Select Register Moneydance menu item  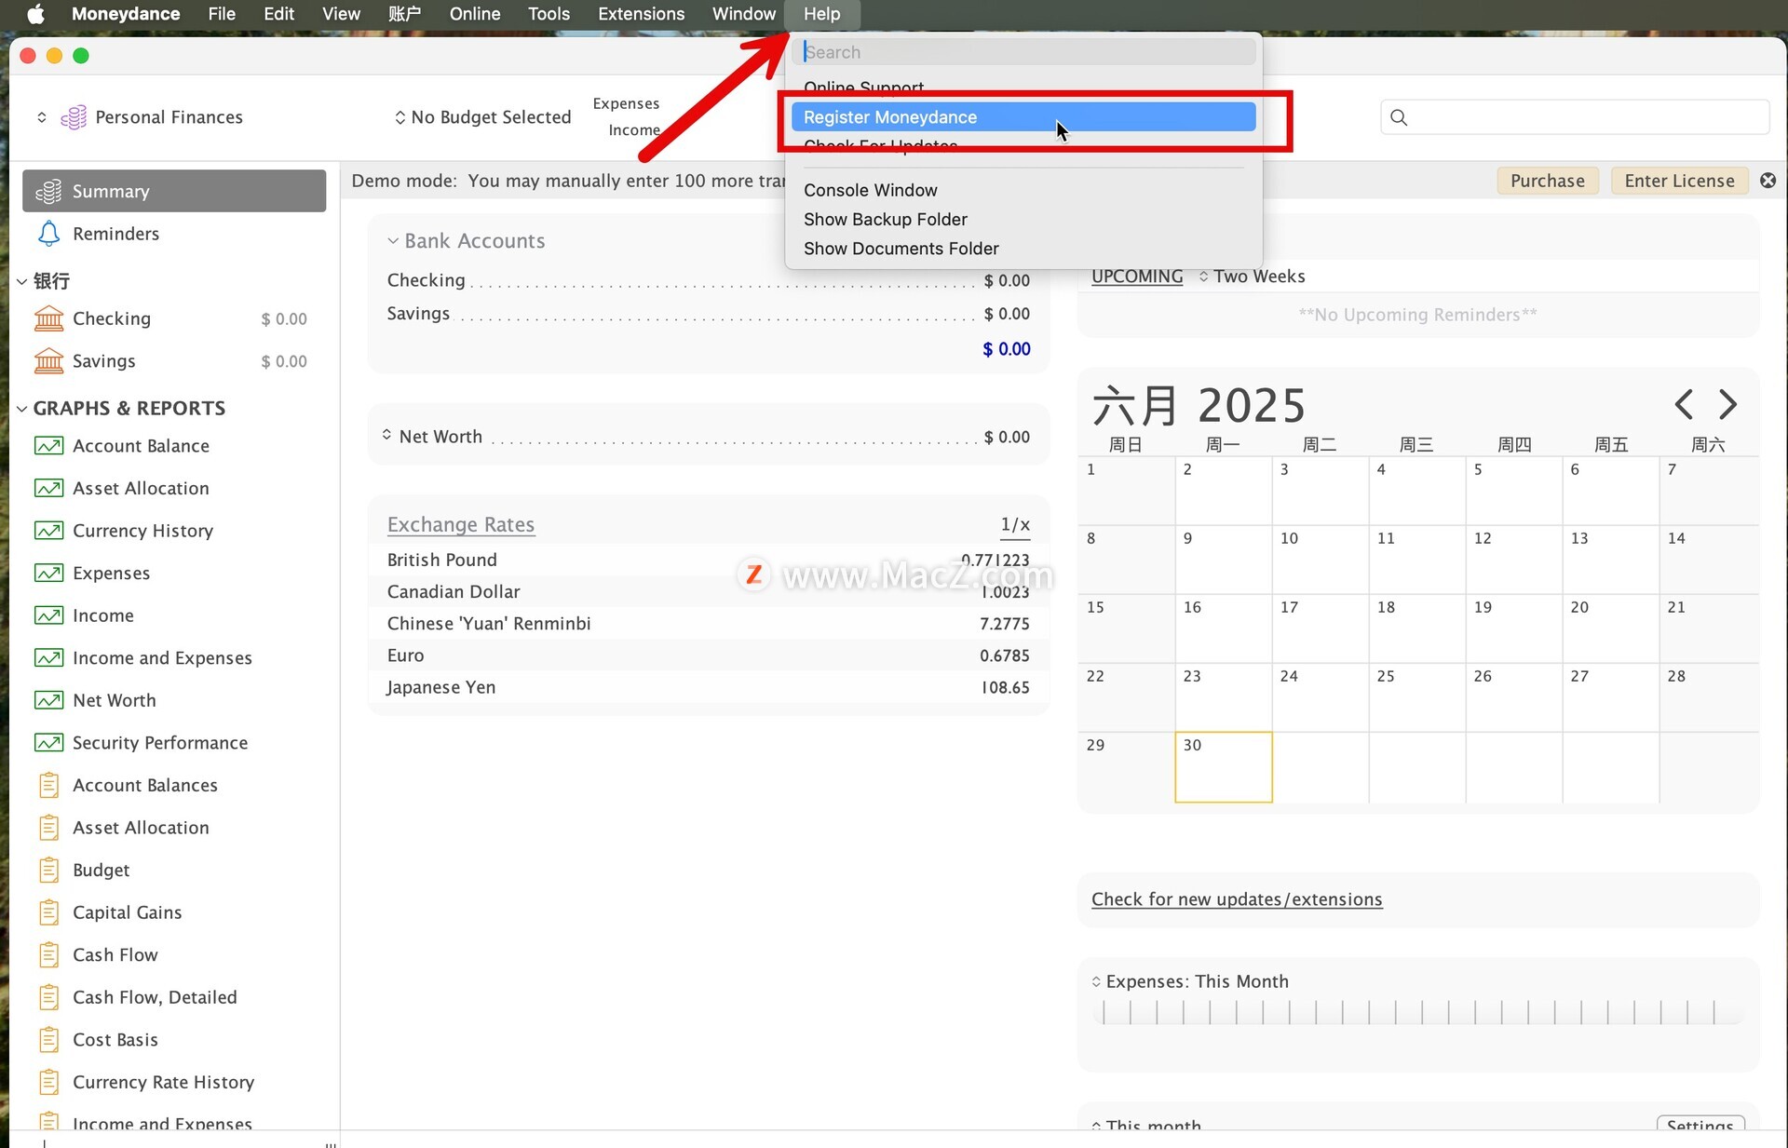pos(1023,117)
